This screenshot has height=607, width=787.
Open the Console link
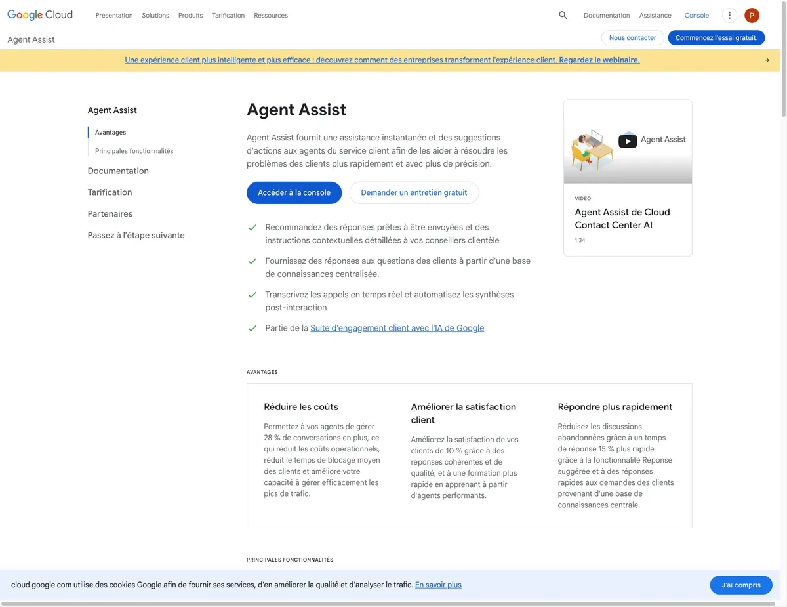[x=696, y=15]
